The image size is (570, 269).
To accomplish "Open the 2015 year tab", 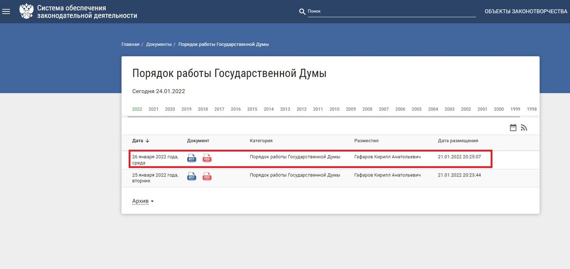I will pyautogui.click(x=252, y=109).
